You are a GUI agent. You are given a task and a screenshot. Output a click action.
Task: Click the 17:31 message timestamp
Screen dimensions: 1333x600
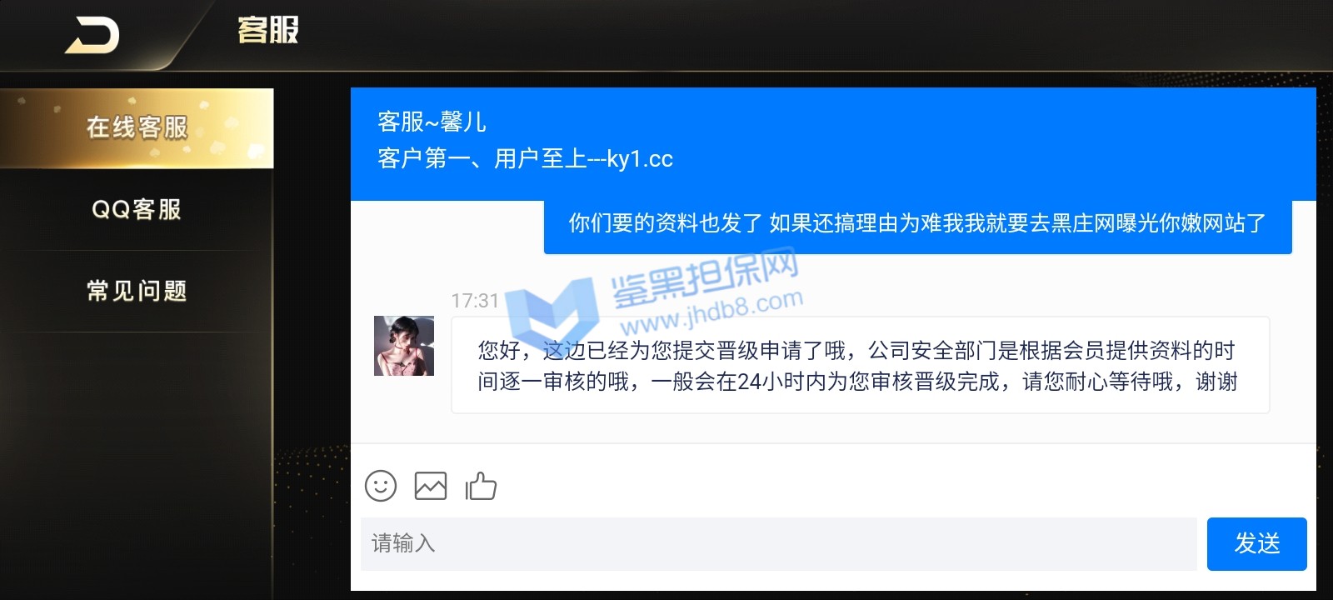point(475,301)
